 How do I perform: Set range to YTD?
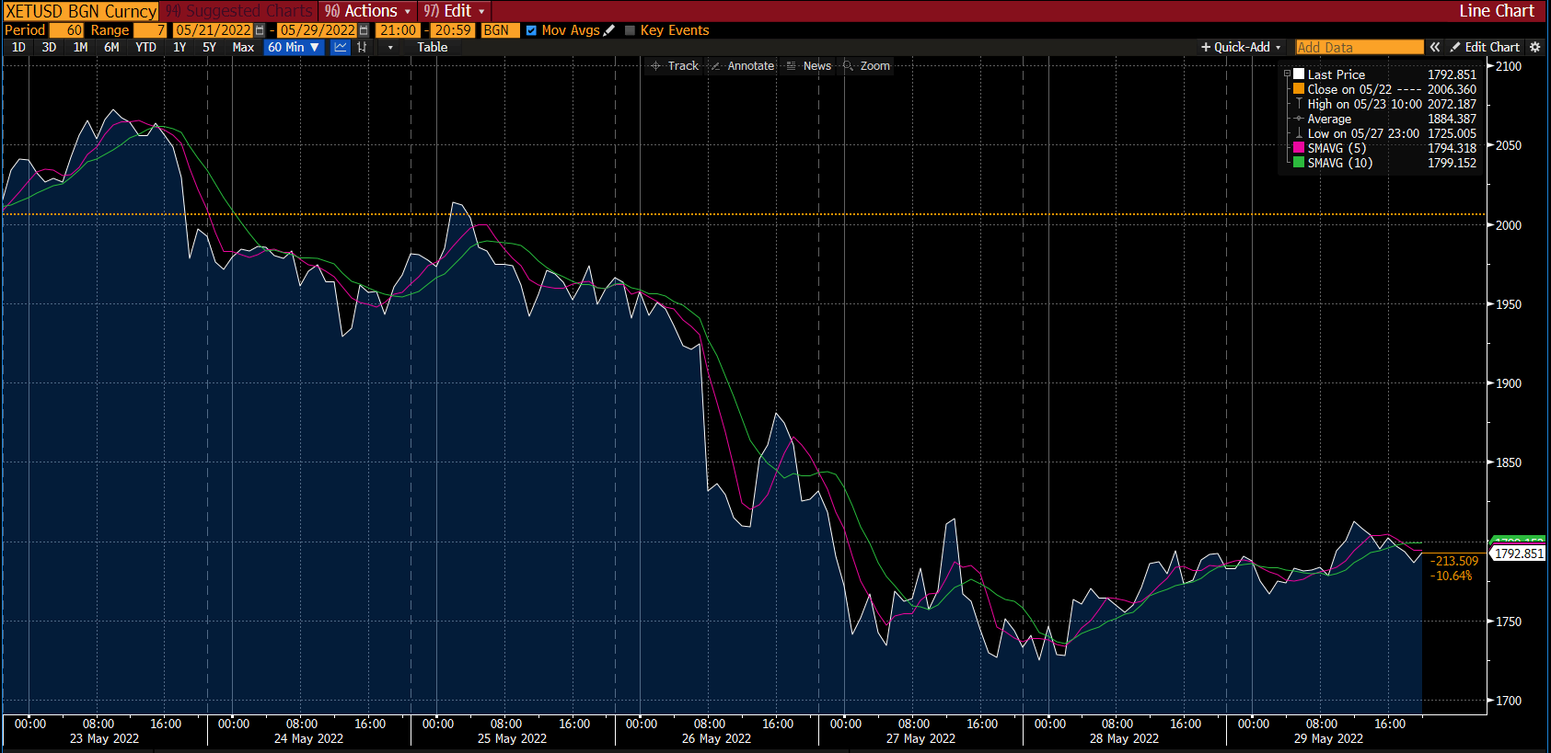click(x=145, y=47)
